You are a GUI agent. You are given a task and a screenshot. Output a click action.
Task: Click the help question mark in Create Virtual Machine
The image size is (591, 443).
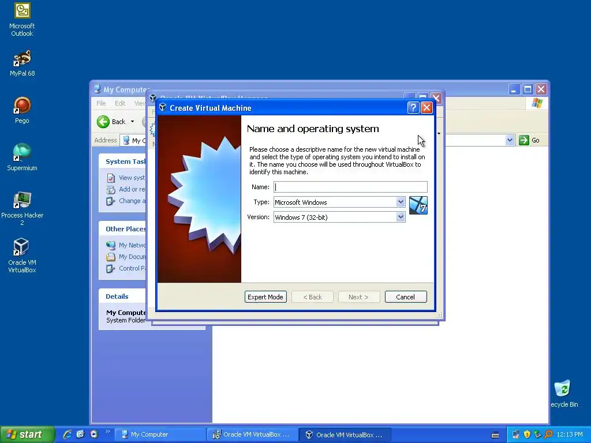tap(413, 108)
